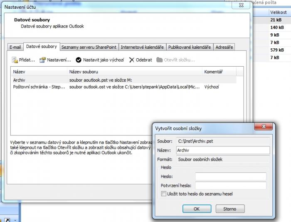Open the Publikované kalendáře tab

pyautogui.click(x=190, y=47)
